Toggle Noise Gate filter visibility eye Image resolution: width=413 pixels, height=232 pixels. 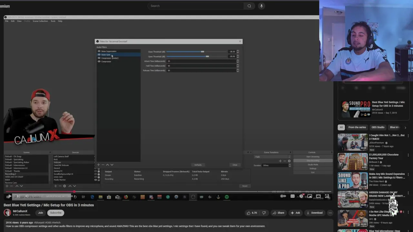(x=99, y=55)
